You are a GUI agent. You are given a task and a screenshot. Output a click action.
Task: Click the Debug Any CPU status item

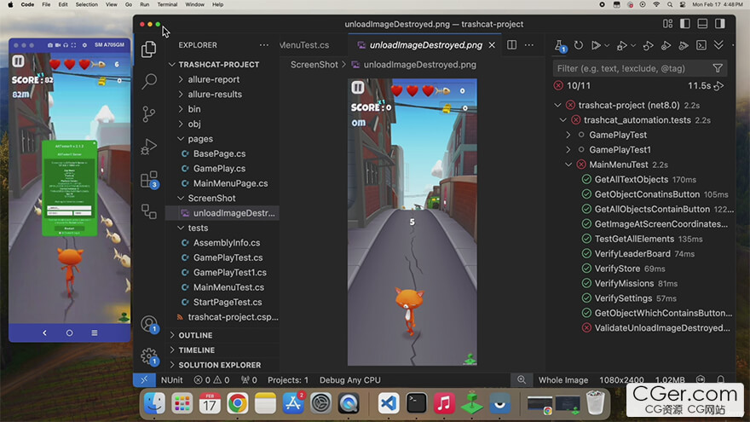[x=350, y=380]
